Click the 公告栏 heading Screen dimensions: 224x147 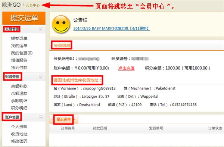click(x=80, y=20)
